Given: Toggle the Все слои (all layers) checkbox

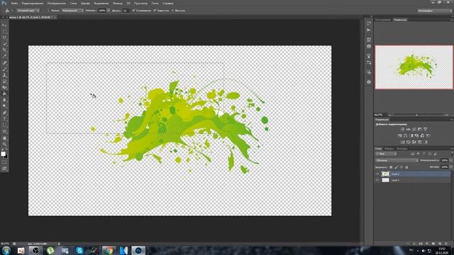Looking at the screenshot, I should coord(172,11).
